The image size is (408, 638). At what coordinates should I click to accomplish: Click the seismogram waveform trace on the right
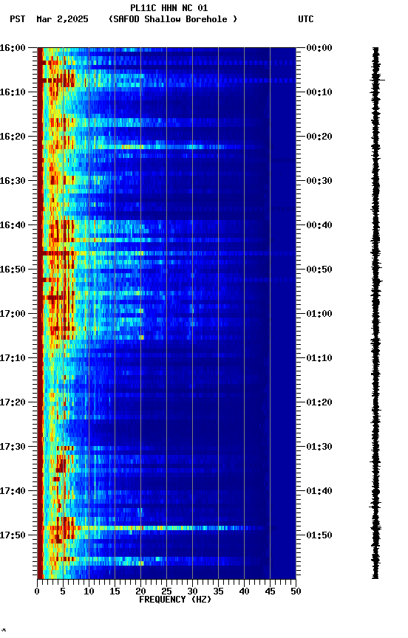pyautogui.click(x=375, y=313)
